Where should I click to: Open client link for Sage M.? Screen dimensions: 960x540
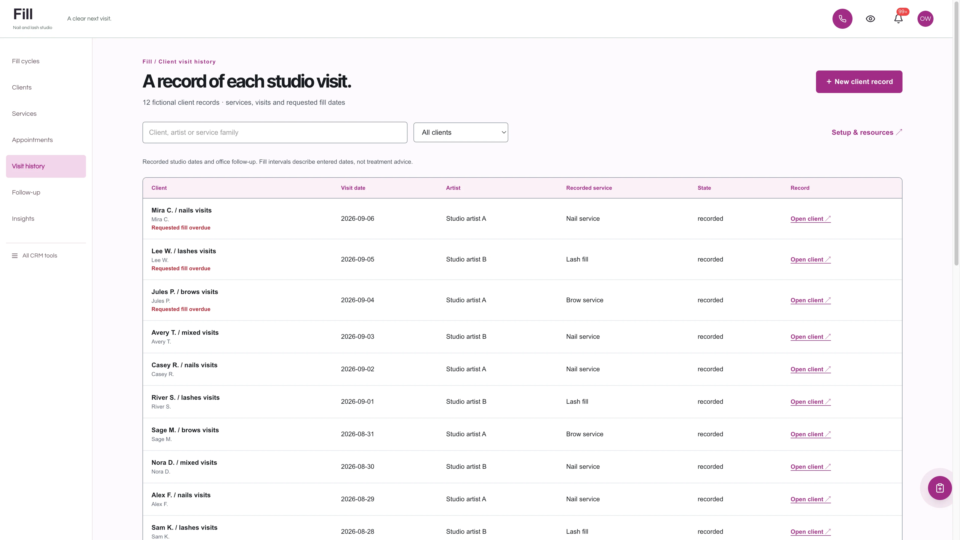tap(810, 434)
